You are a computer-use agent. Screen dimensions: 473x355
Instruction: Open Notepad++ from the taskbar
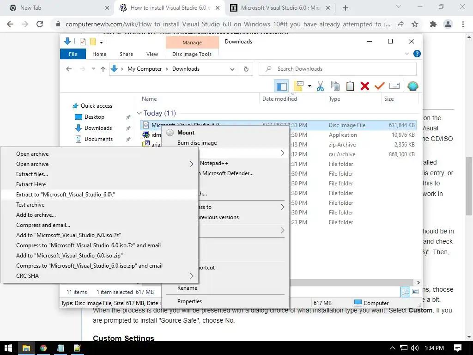tap(78, 348)
